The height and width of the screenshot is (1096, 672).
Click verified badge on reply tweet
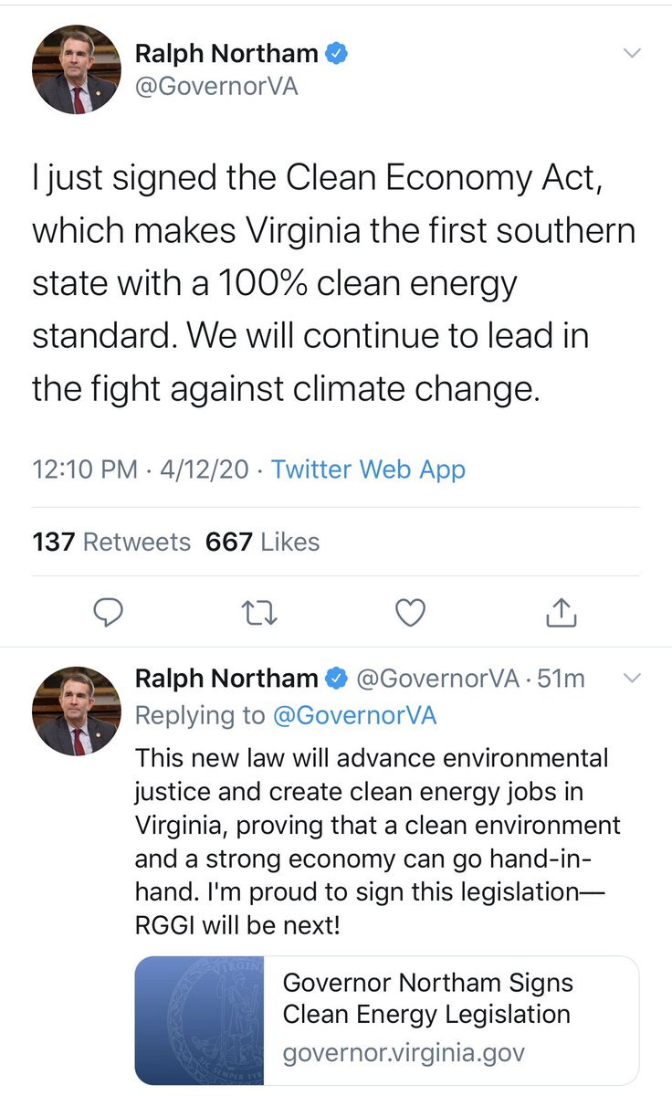pos(337,679)
